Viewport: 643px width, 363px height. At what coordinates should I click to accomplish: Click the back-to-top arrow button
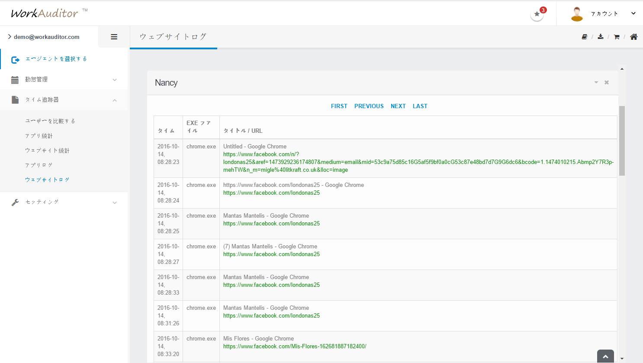(605, 357)
